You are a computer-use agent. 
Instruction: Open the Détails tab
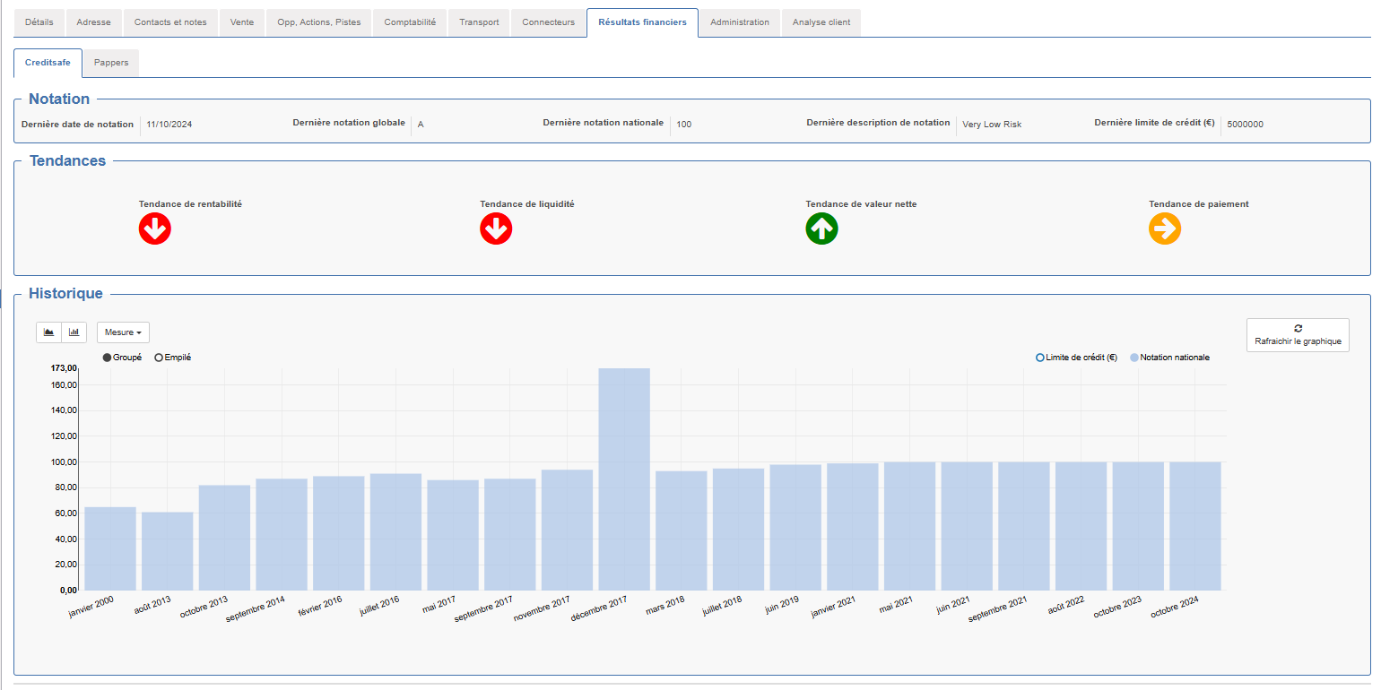coord(39,22)
